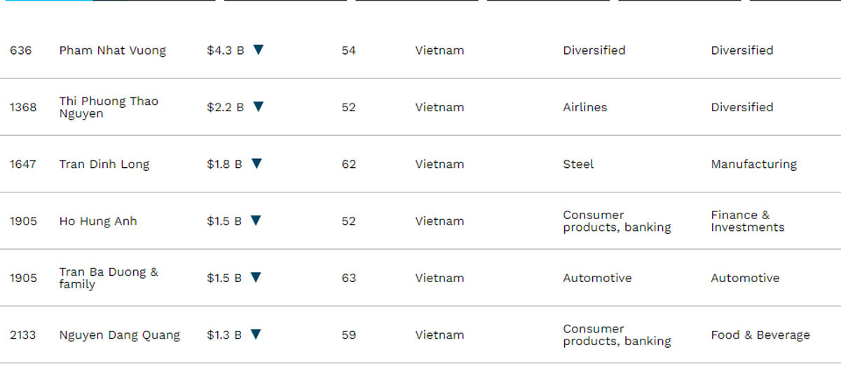Click the Steel source cell

577,164
